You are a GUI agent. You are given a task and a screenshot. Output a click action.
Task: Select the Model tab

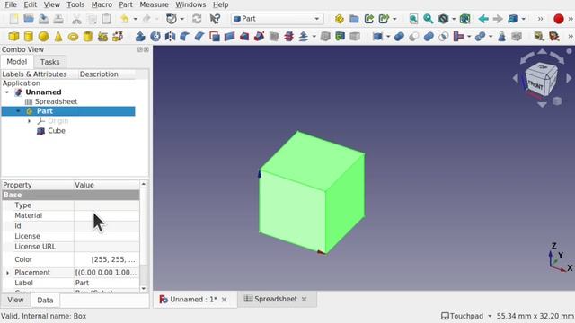click(x=17, y=62)
